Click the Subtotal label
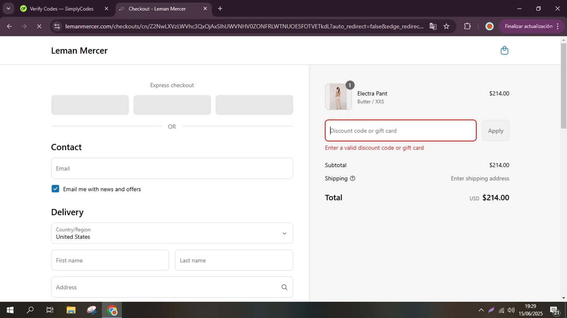567x318 pixels. click(x=336, y=165)
